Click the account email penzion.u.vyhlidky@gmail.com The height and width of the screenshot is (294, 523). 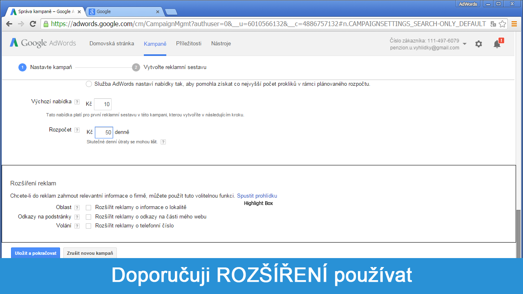[425, 48]
